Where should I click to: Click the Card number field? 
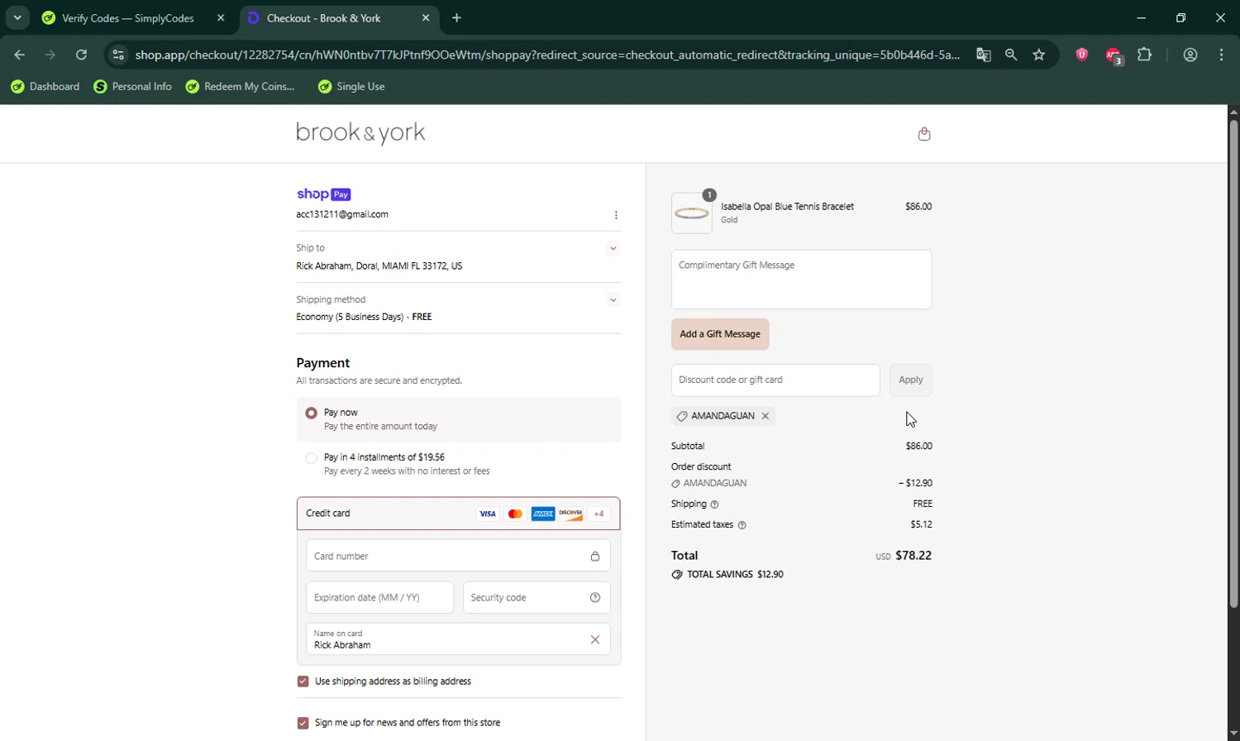[x=458, y=556]
